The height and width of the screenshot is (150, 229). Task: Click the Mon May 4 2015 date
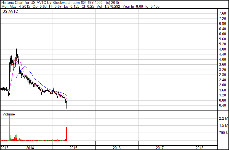pyautogui.click(x=16, y=6)
